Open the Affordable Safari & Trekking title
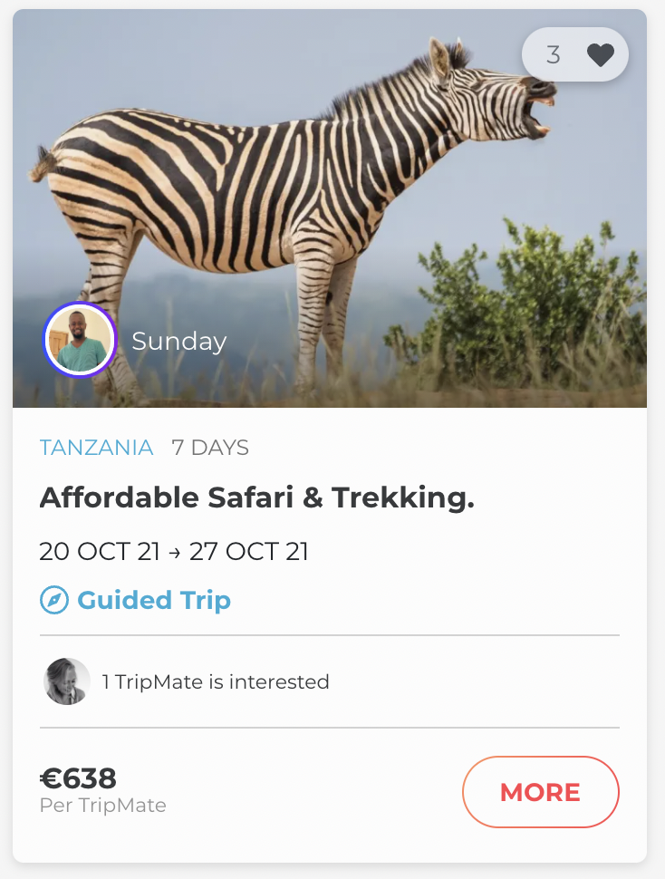The height and width of the screenshot is (879, 665). pos(257,497)
